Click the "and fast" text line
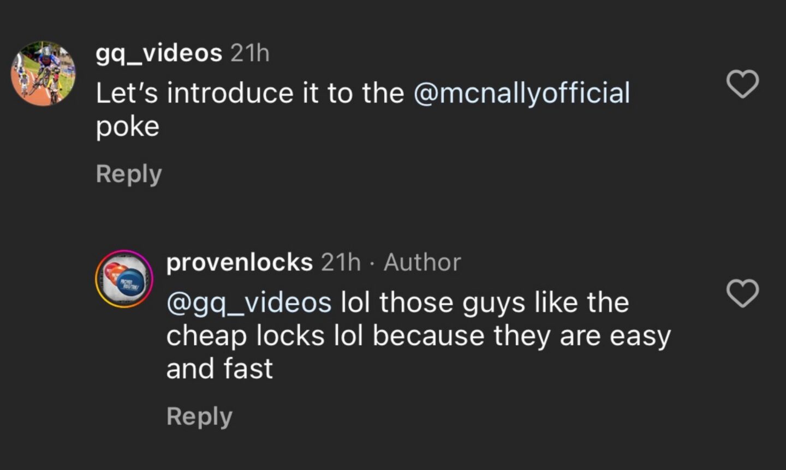The image size is (786, 470). [x=219, y=369]
